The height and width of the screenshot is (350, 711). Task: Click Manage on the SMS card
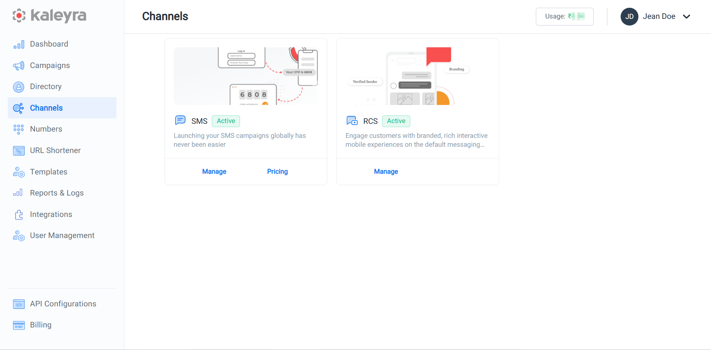[x=214, y=171]
